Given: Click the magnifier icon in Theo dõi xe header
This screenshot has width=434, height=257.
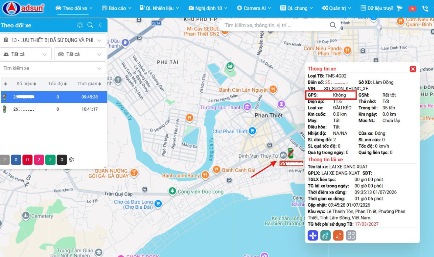Looking at the screenshot, I should [x=90, y=25].
